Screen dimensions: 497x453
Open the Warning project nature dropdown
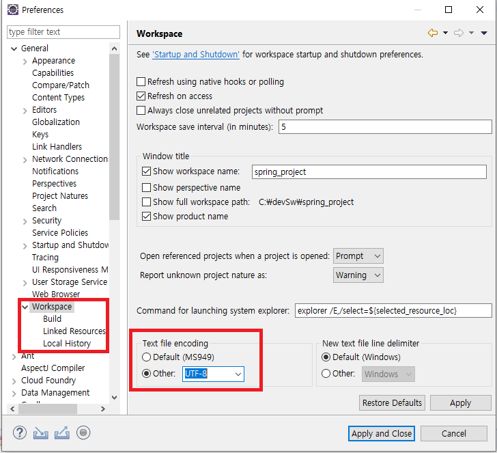[358, 275]
